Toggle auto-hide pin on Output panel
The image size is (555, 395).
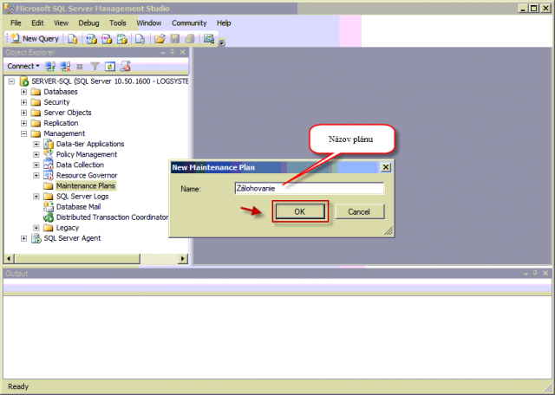click(535, 274)
